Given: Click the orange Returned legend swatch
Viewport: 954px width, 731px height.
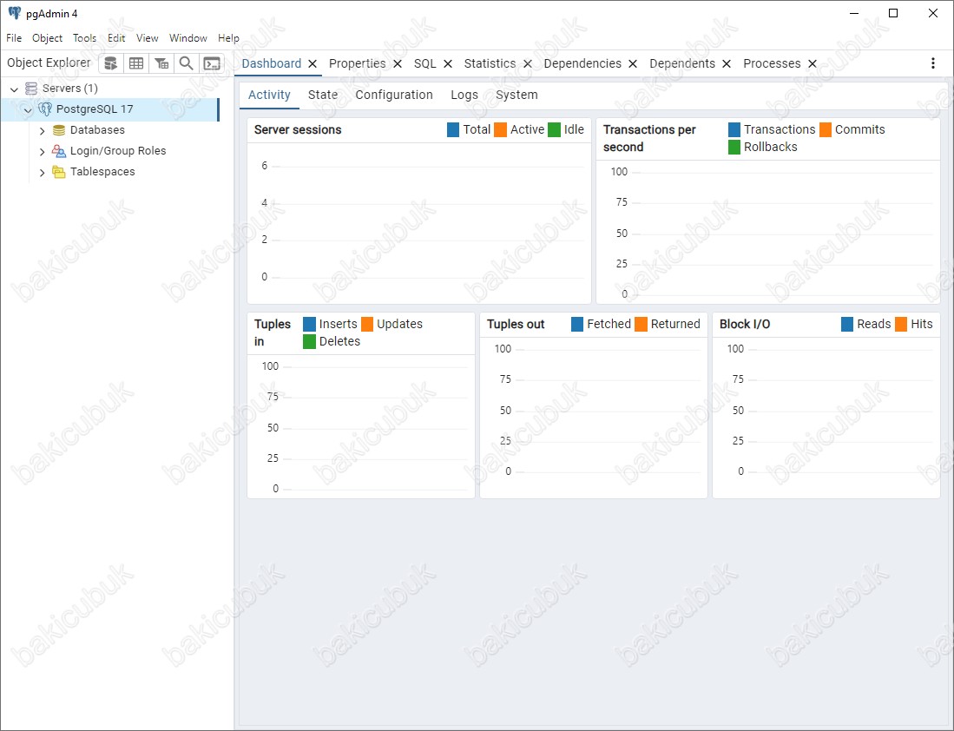Looking at the screenshot, I should click(641, 325).
